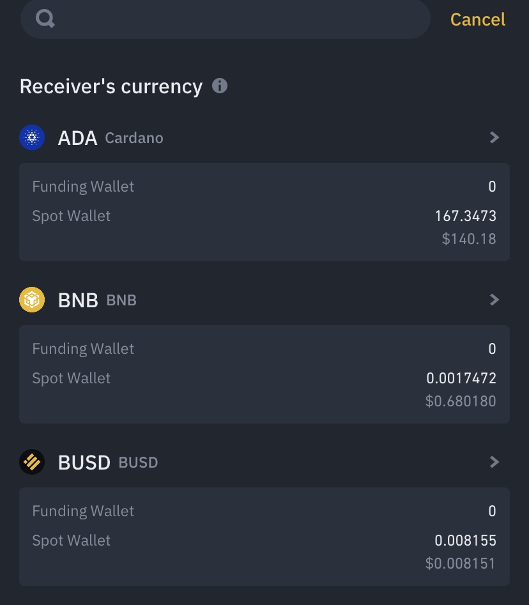Image resolution: width=529 pixels, height=605 pixels.
Task: Open BUSD Spot Wallet balance 0.008155
Action: 465,540
